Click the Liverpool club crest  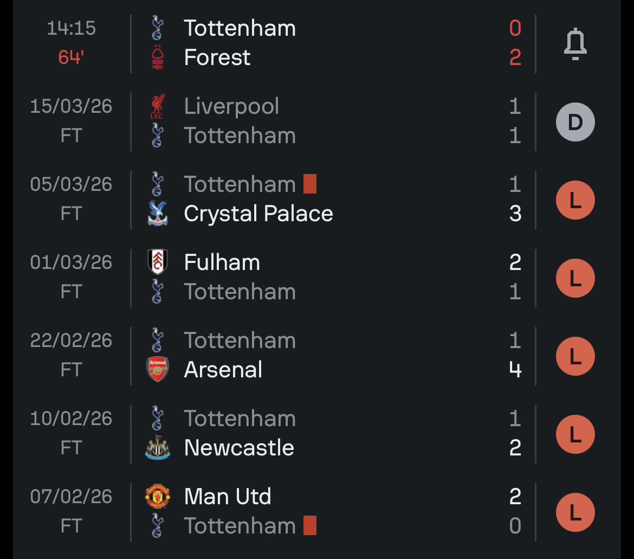tap(158, 106)
